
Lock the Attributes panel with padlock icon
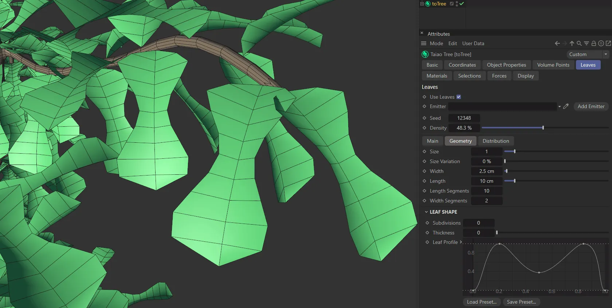594,43
